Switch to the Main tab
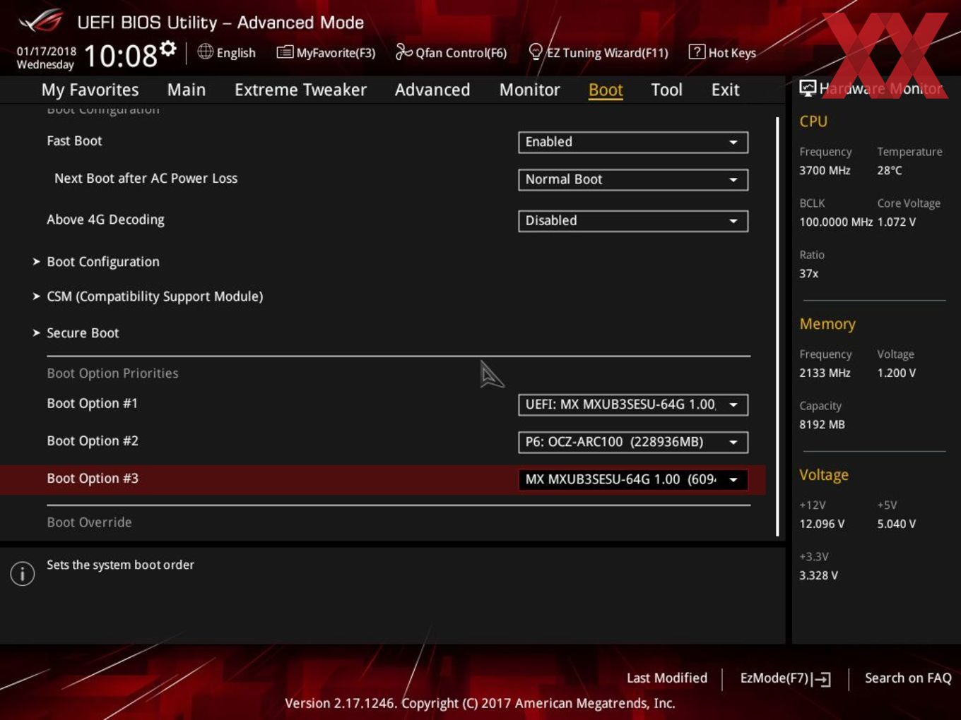The height and width of the screenshot is (720, 961). click(187, 90)
